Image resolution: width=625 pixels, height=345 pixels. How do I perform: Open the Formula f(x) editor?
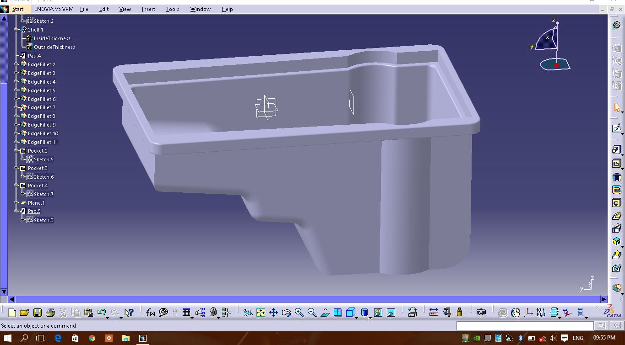point(150,313)
